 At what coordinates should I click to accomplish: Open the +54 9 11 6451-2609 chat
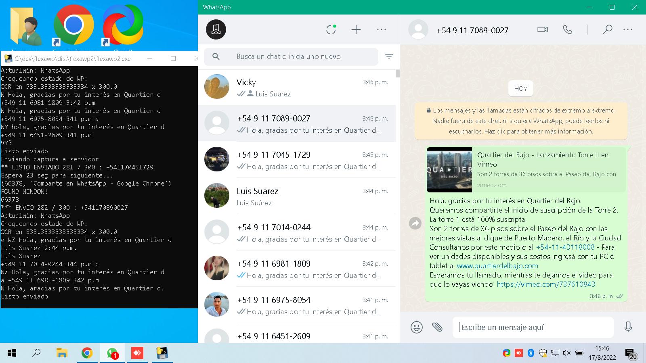point(297,334)
